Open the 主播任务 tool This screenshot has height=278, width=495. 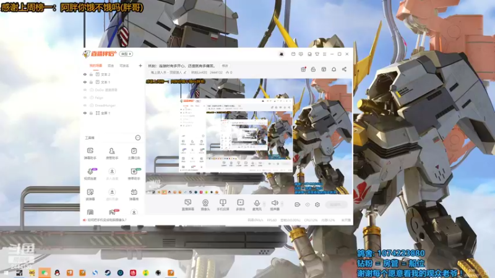(134, 153)
